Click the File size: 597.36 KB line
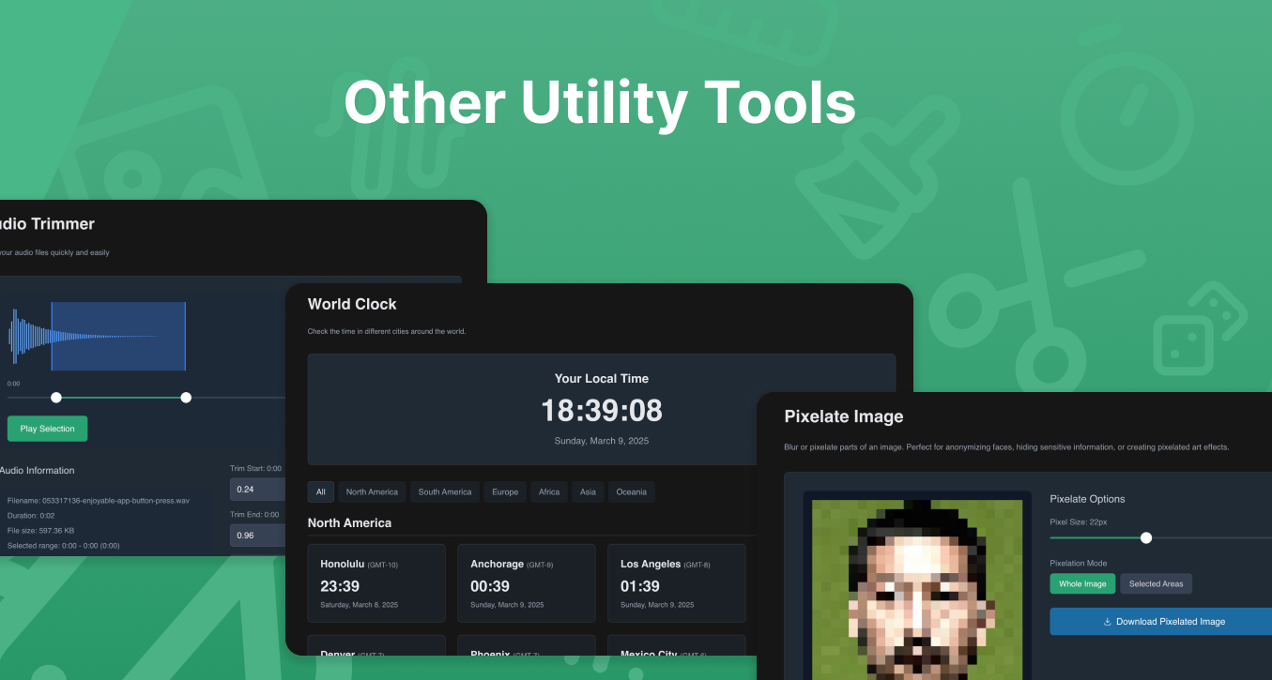 pos(40,531)
